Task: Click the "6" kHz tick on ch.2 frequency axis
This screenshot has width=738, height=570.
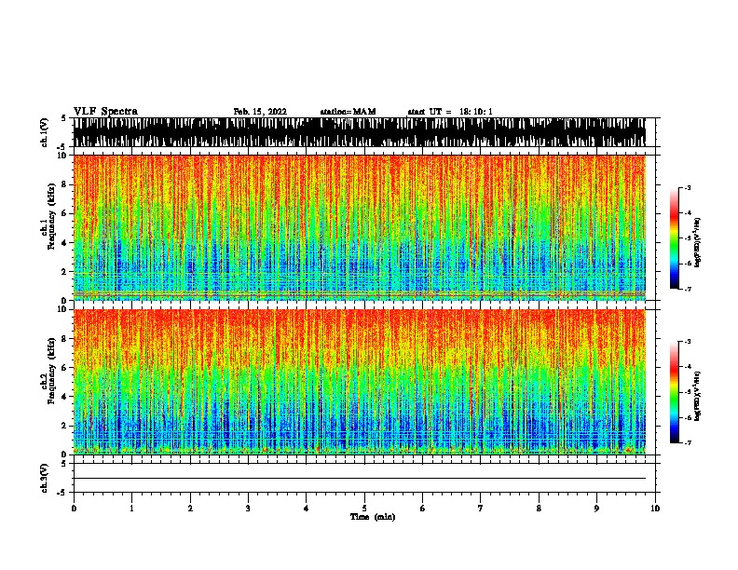Action: click(65, 368)
